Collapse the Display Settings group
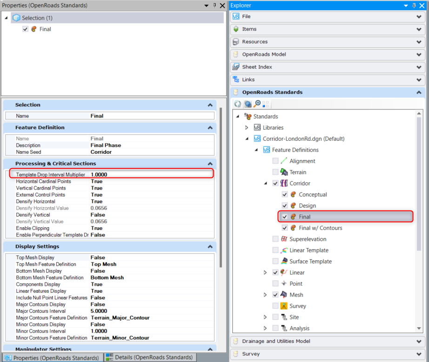The height and width of the screenshot is (362, 429). pyautogui.click(x=210, y=247)
